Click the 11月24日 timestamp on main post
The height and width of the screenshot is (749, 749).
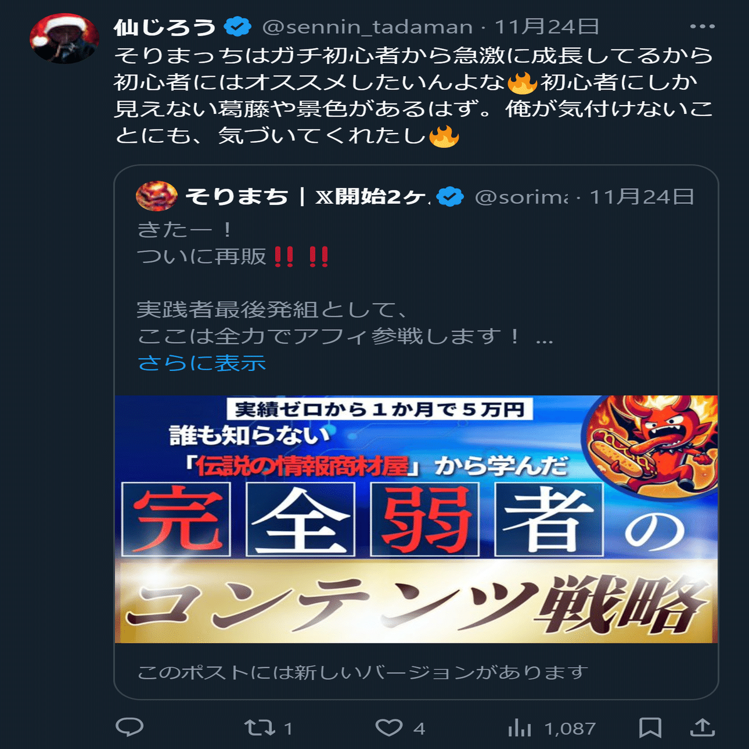point(546,27)
